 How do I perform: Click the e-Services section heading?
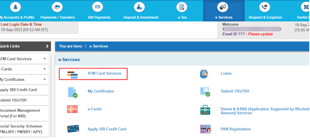coord(69,60)
